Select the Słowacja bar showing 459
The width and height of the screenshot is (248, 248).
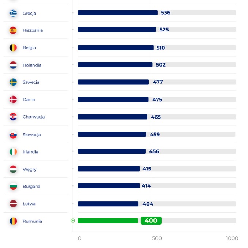tap(112, 134)
